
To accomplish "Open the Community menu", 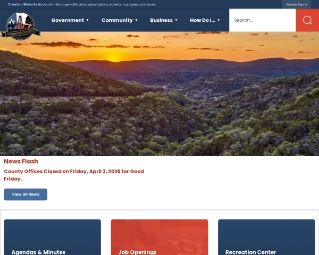I will coord(117,20).
